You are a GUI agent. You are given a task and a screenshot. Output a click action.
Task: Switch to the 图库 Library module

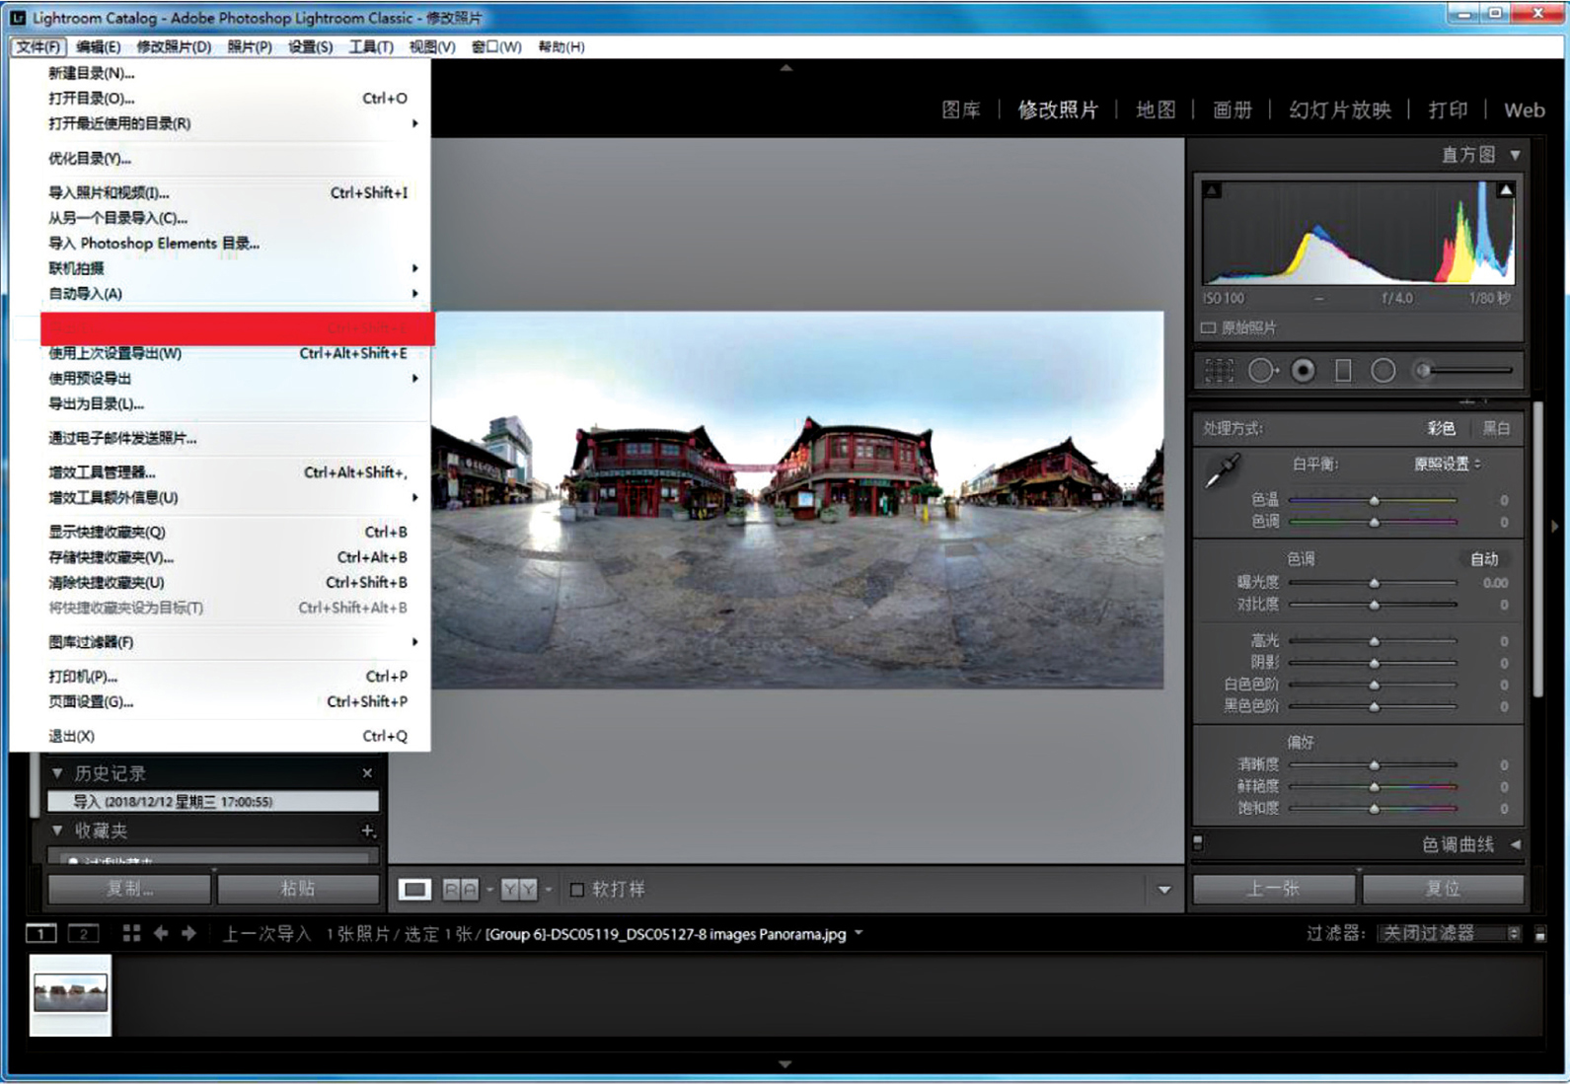coord(960,109)
